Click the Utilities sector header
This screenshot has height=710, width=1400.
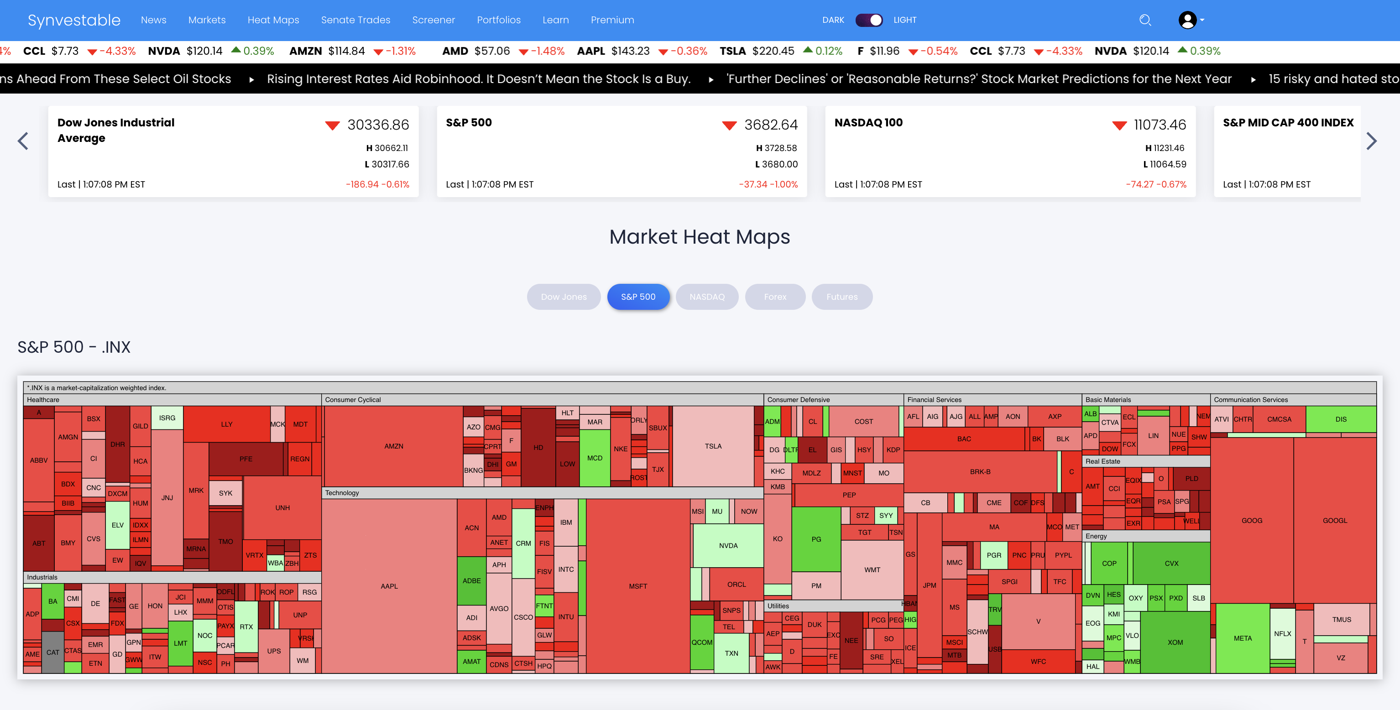pyautogui.click(x=834, y=606)
